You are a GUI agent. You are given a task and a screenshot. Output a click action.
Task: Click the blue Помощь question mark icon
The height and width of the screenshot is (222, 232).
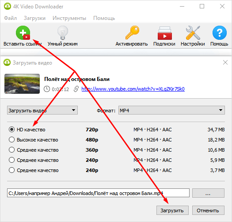tap(220, 33)
